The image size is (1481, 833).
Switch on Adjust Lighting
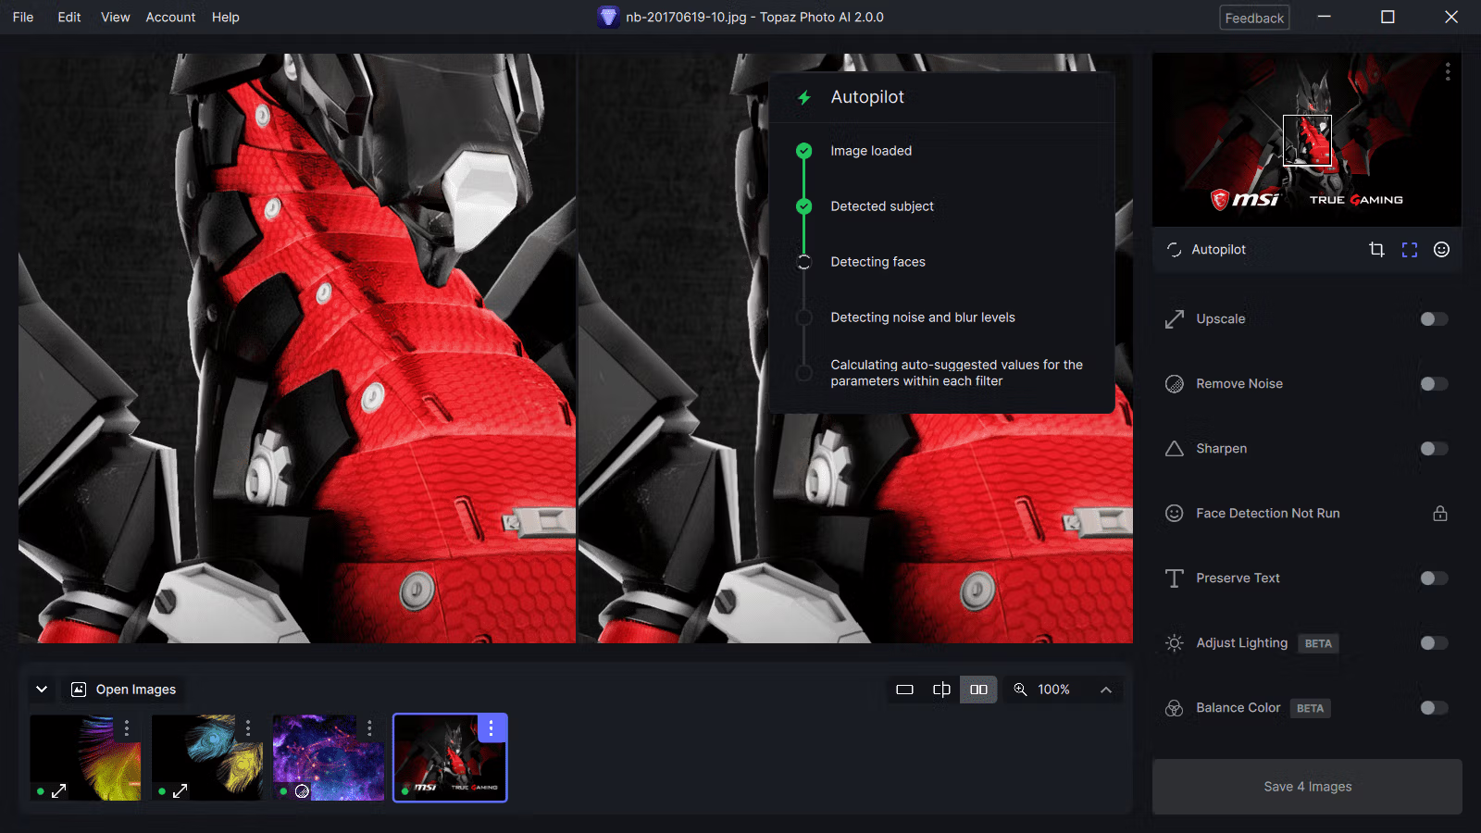[x=1434, y=643]
